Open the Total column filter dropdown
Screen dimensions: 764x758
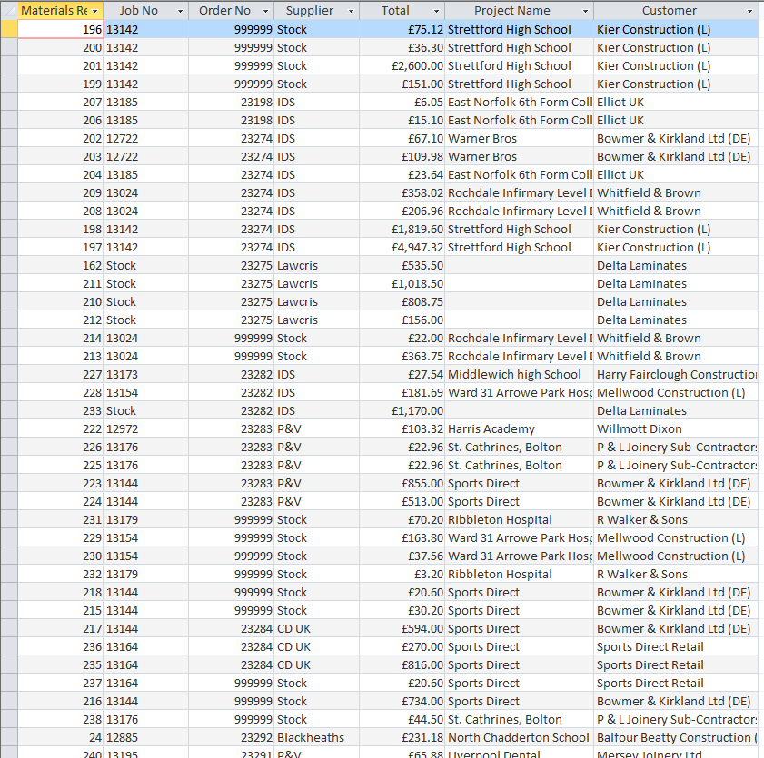coord(437,11)
